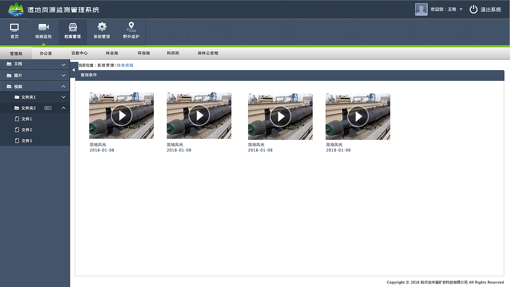Click the file icon for 文件1

pyautogui.click(x=17, y=119)
